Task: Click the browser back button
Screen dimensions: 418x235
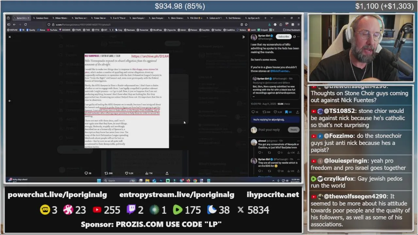Action: pyautogui.click(x=14, y=24)
